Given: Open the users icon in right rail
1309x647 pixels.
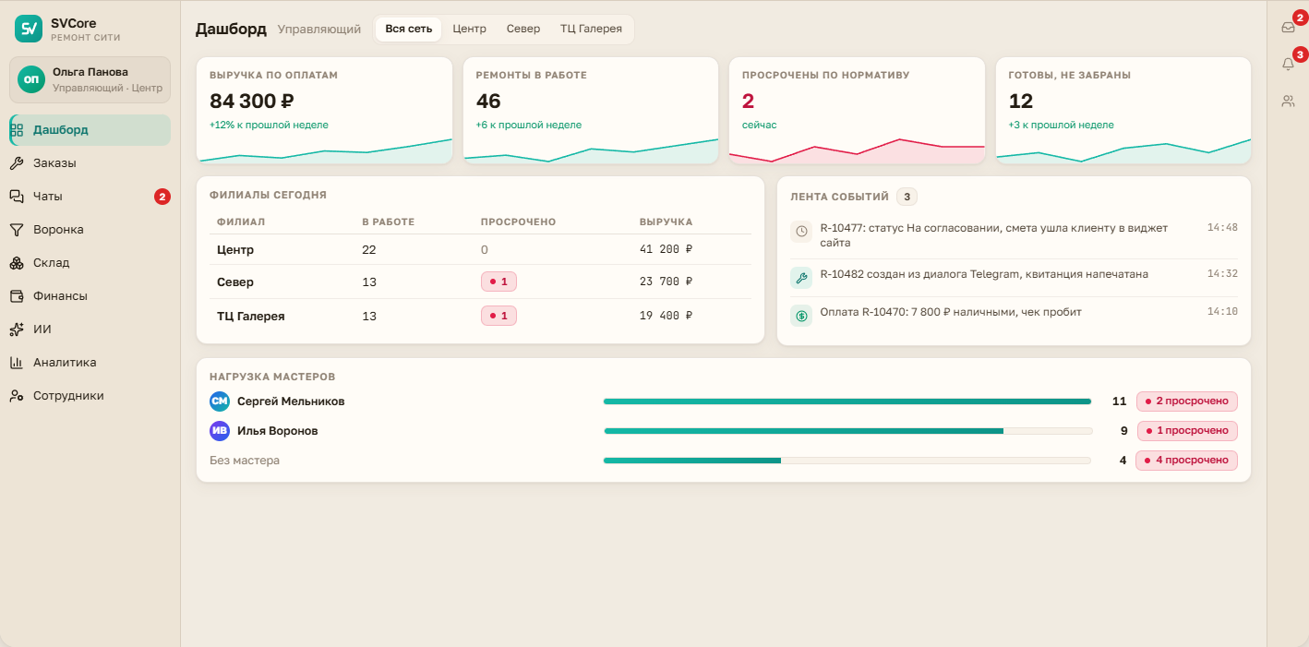Looking at the screenshot, I should click(x=1288, y=101).
